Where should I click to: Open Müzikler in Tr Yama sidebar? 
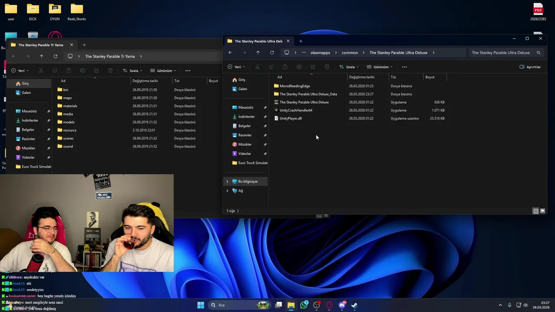pyautogui.click(x=29, y=148)
